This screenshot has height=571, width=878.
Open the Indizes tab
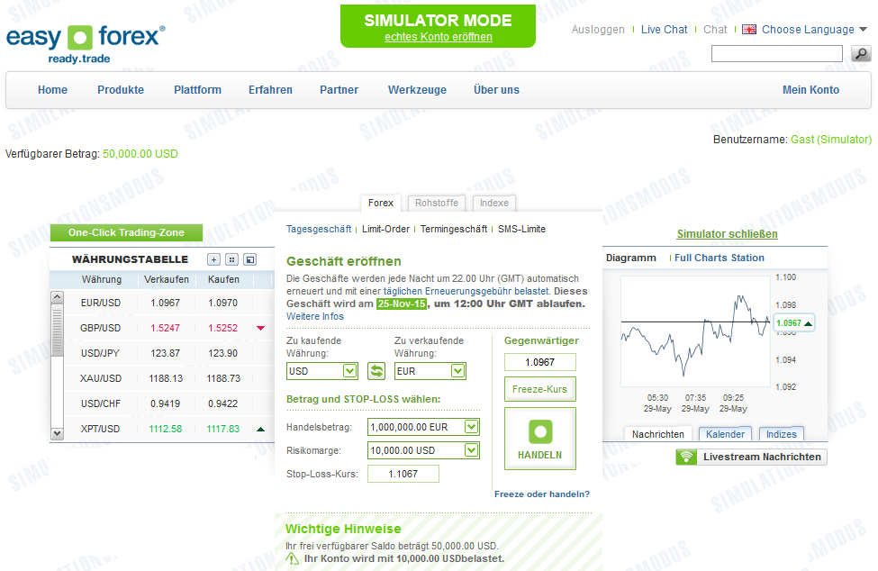(x=781, y=434)
